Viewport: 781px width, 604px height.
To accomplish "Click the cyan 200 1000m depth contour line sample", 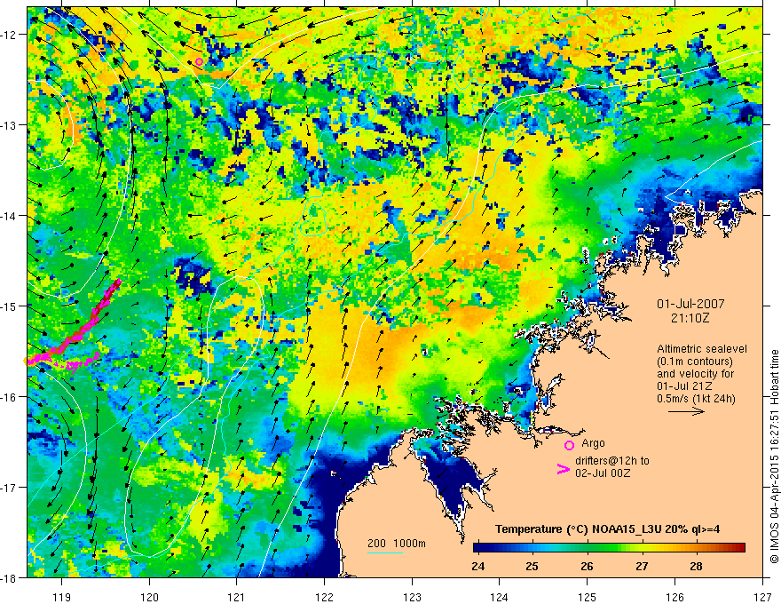I will click(x=385, y=552).
